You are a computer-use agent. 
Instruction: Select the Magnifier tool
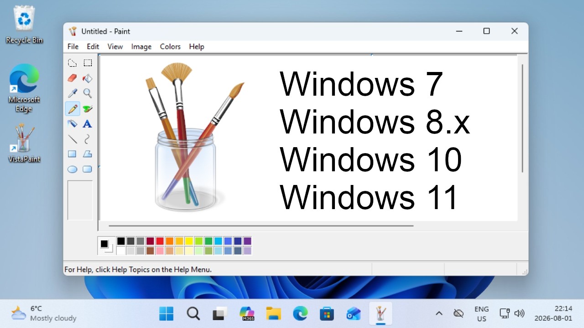(x=88, y=93)
